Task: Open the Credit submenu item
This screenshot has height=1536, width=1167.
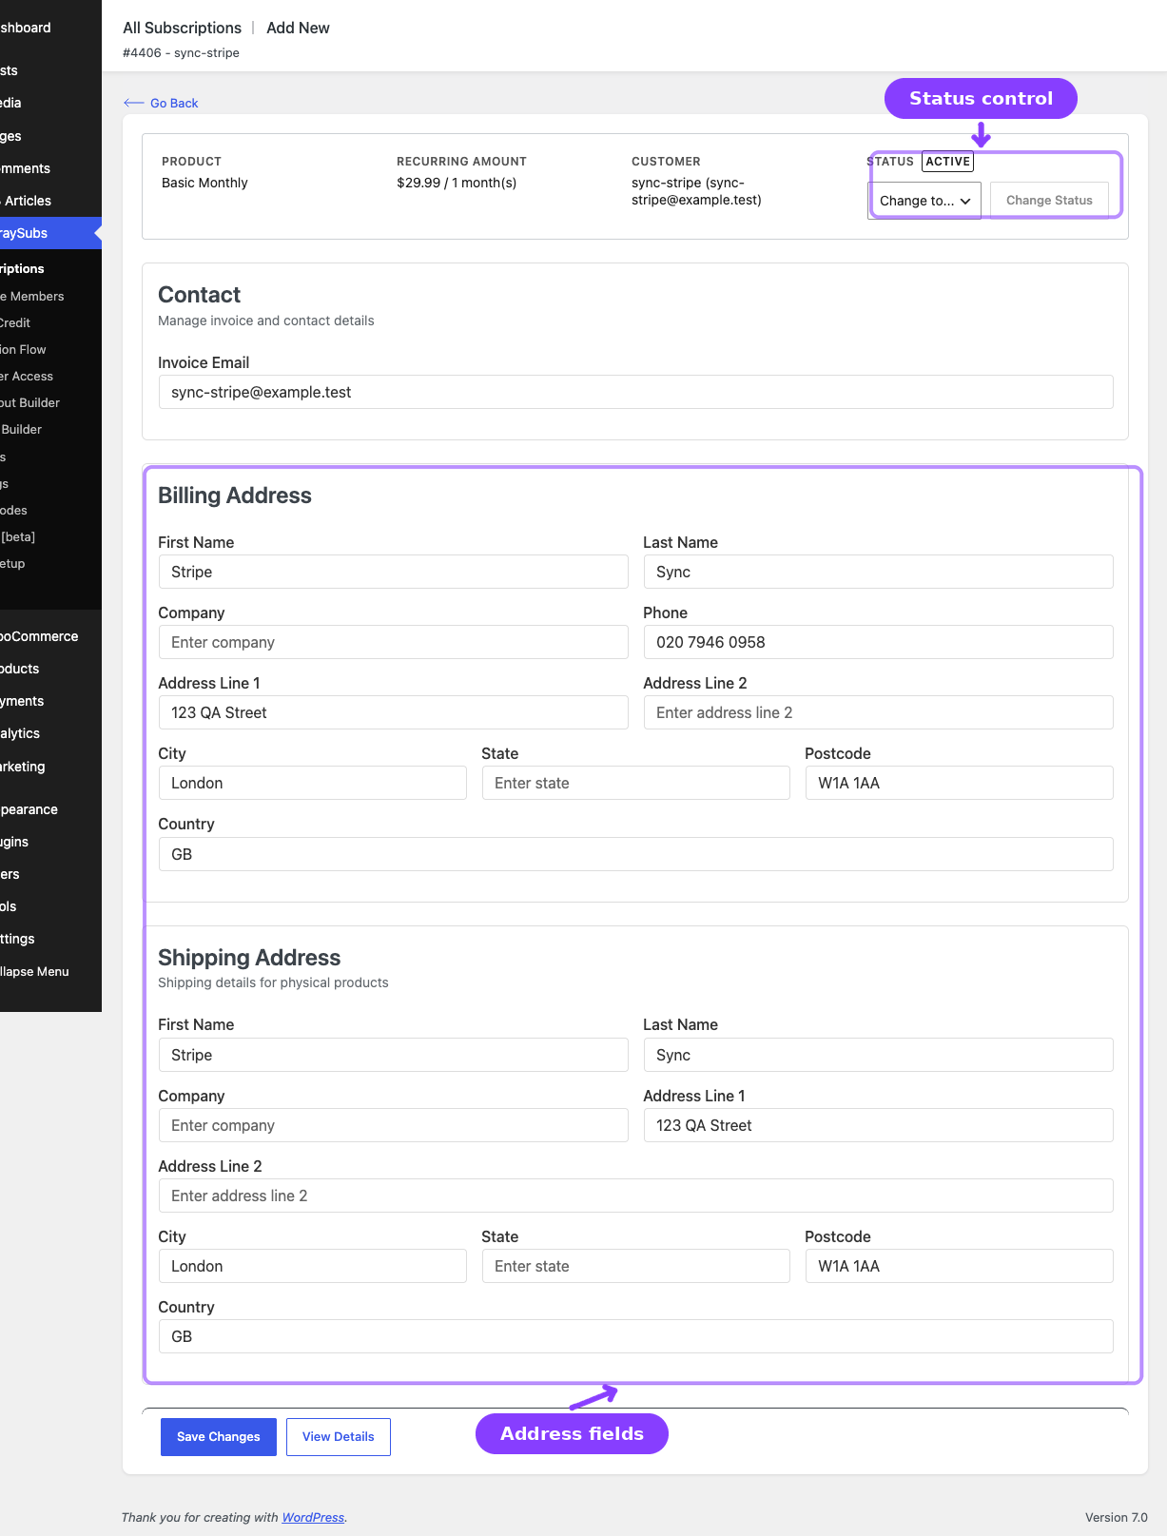Action: (50, 322)
